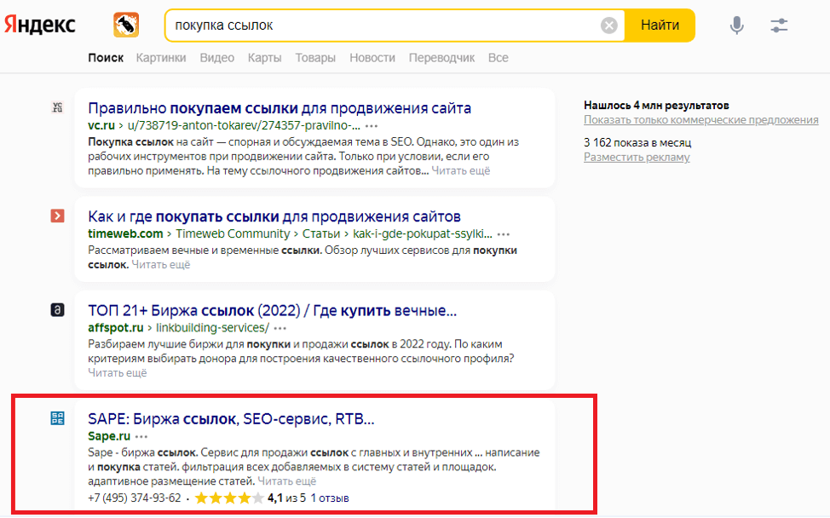This screenshot has width=830, height=518.
Task: Open the 1 отзыв reviews link
Action: (330, 498)
